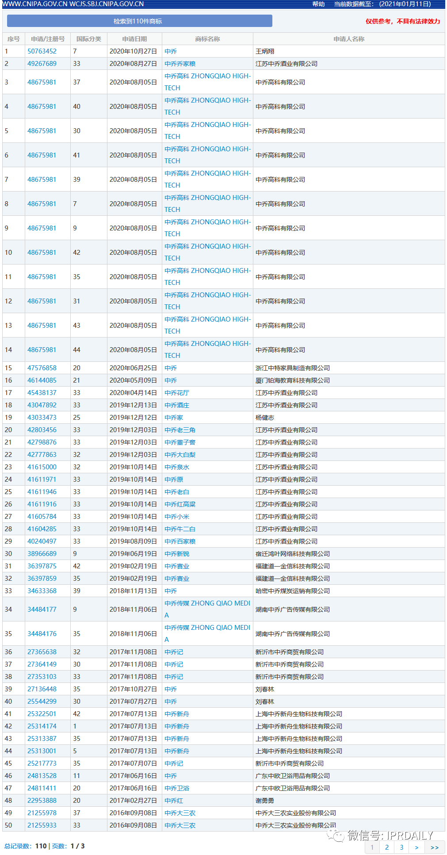
Task: Jump to last page with >> button
Action: coord(435,847)
